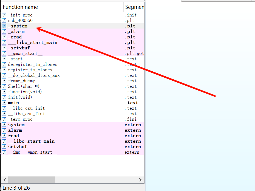Click the function icon beside _start
Screen dimensions: 255x191
point(4,59)
